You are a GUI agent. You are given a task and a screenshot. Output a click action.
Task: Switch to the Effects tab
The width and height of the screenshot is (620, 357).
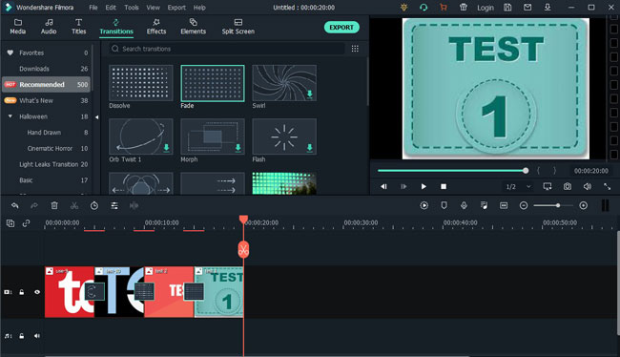pyautogui.click(x=156, y=27)
